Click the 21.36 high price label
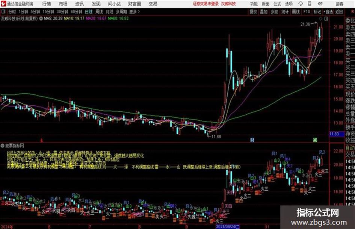355x229 pixels. [x=305, y=24]
